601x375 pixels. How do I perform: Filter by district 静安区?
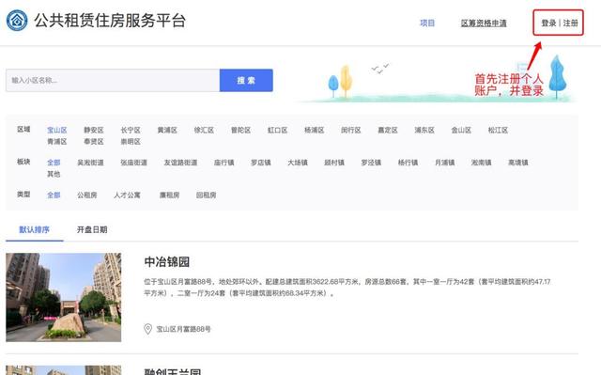(94, 130)
